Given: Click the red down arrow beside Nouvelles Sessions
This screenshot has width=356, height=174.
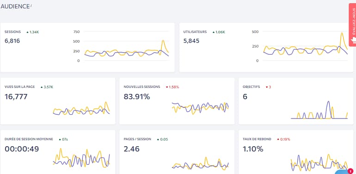Looking at the screenshot, I should click(x=167, y=87).
